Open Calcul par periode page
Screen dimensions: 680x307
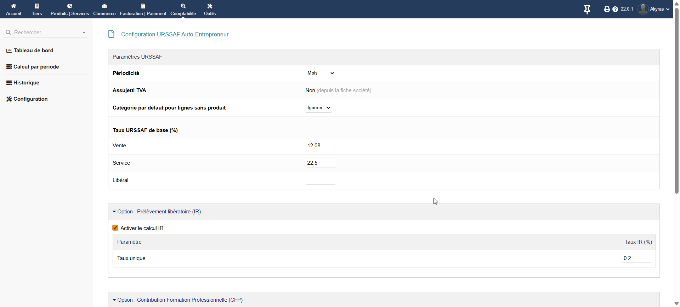tap(36, 67)
